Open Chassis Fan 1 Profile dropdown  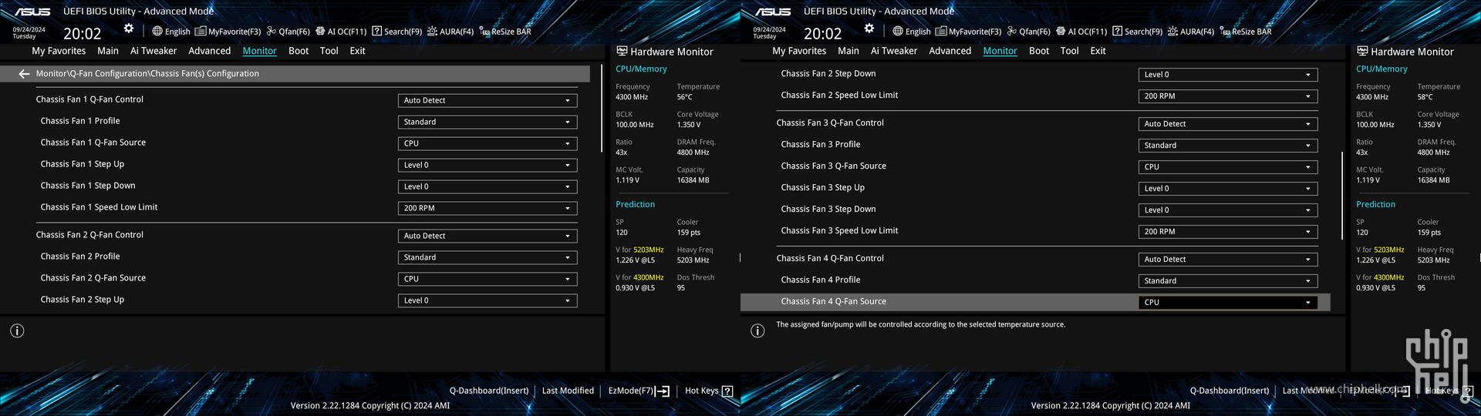[487, 122]
